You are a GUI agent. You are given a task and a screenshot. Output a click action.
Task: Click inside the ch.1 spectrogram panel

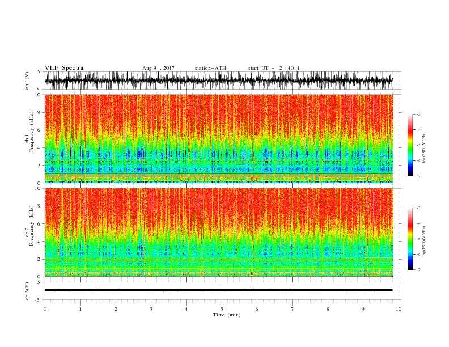click(218, 138)
